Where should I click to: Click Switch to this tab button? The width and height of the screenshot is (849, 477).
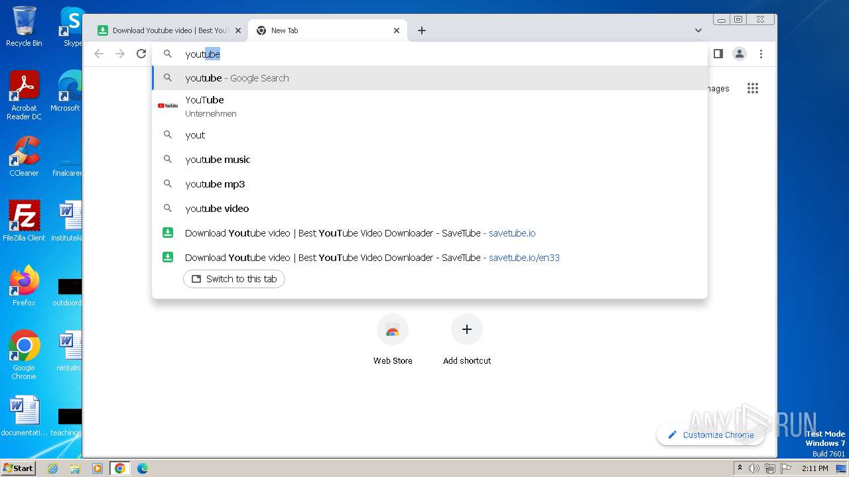[x=234, y=279]
